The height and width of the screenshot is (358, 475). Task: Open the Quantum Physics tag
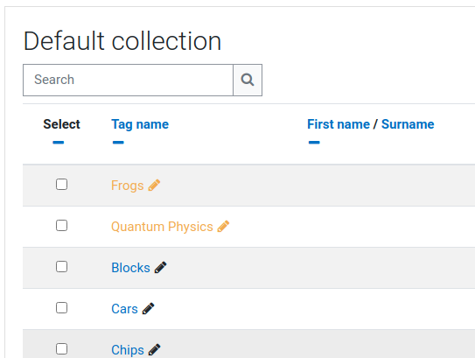162,227
